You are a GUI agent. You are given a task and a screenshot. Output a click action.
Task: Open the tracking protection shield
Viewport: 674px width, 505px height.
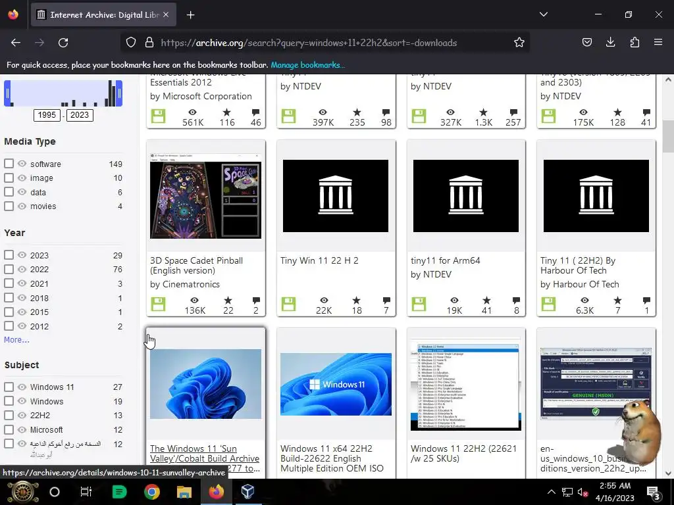[131, 43]
